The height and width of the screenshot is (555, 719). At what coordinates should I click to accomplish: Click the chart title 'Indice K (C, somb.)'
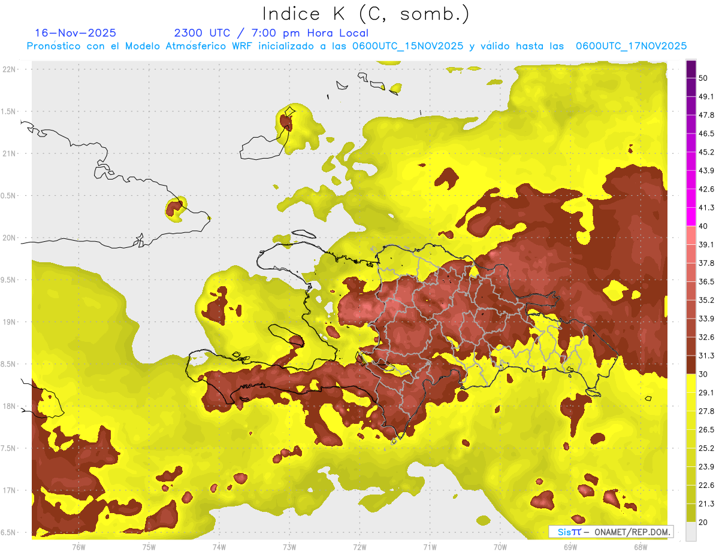point(366,14)
